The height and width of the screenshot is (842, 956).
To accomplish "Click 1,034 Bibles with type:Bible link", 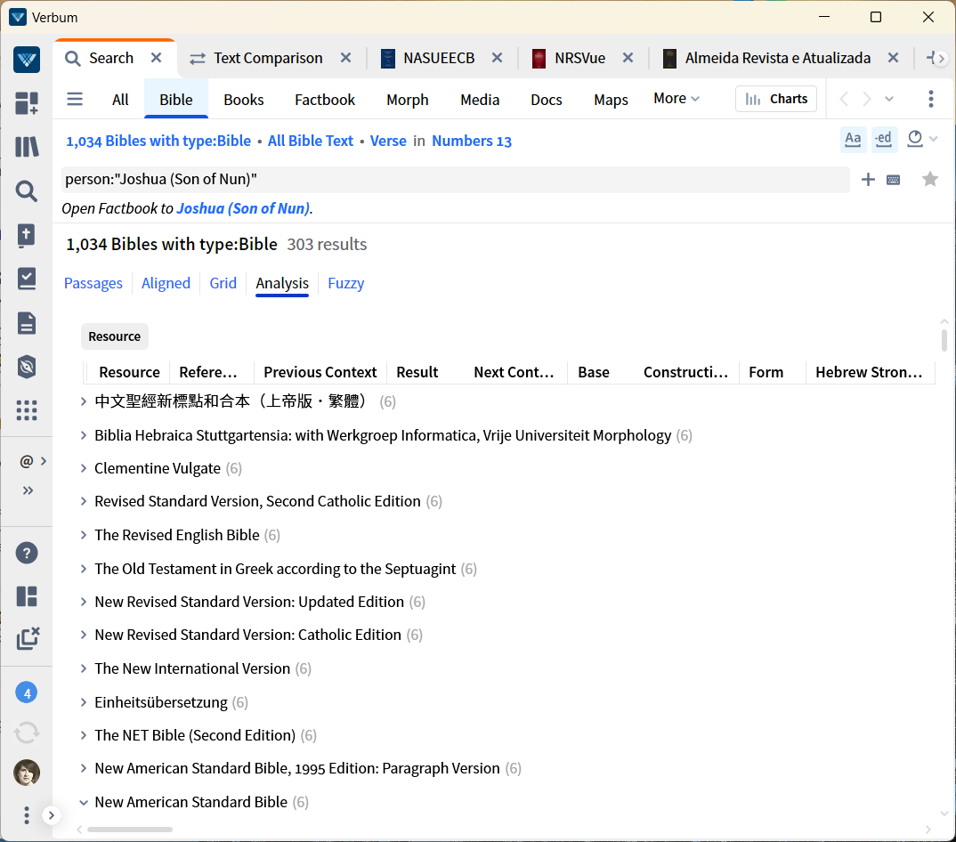I will (x=158, y=141).
